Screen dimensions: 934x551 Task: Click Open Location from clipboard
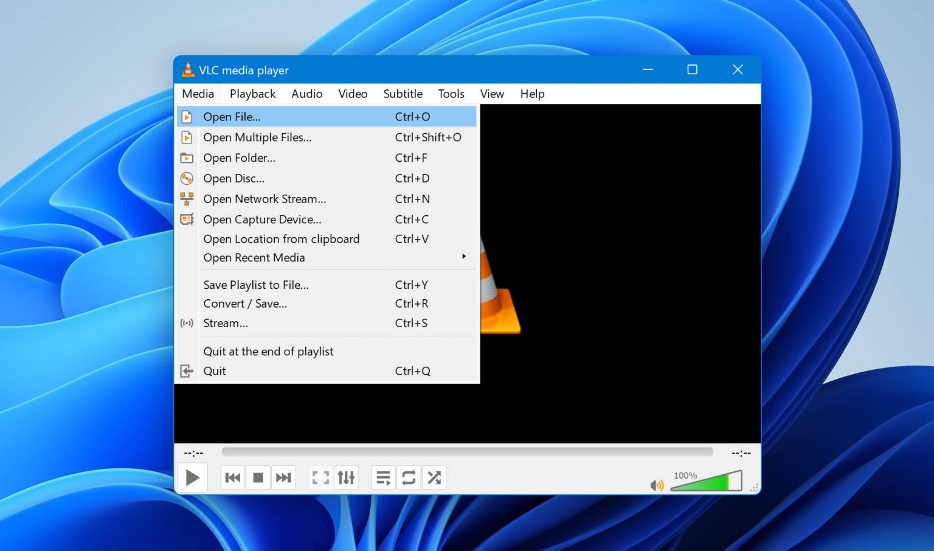[x=282, y=239]
